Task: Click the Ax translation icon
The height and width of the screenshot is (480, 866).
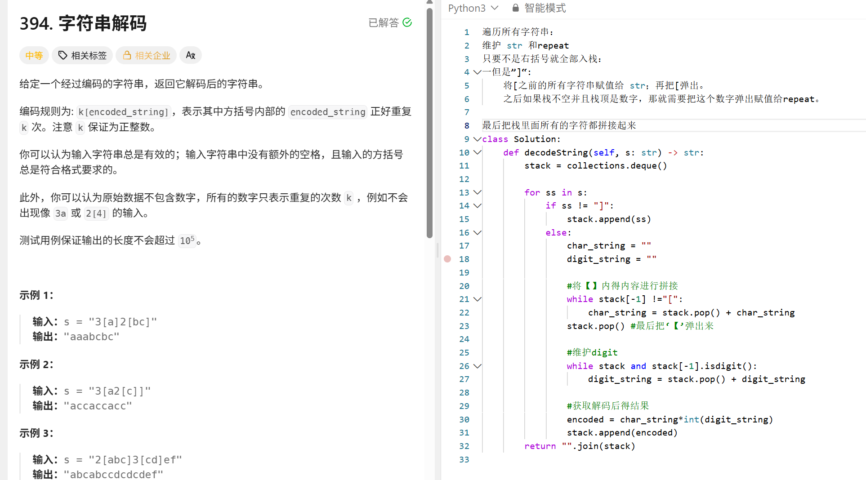Action: coord(190,55)
